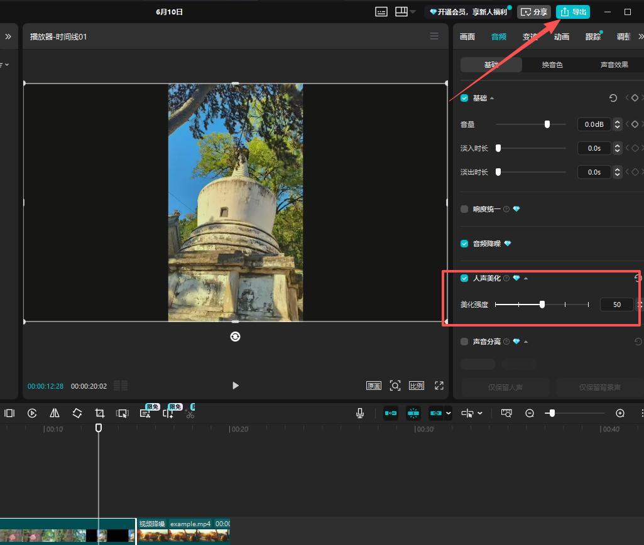Viewport: 644px width, 545px height.
Task: Open the 换音色 sub-tab
Action: tap(552, 65)
